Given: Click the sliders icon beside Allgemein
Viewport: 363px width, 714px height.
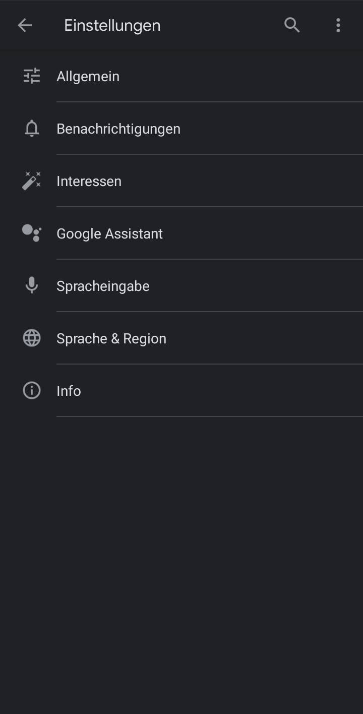Looking at the screenshot, I should [32, 76].
